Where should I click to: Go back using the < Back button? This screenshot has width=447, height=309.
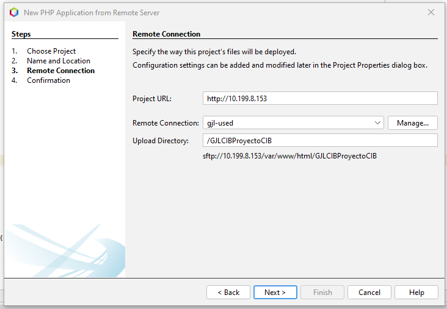click(228, 293)
